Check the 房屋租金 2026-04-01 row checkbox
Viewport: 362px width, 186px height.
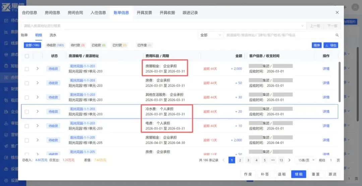(27, 140)
